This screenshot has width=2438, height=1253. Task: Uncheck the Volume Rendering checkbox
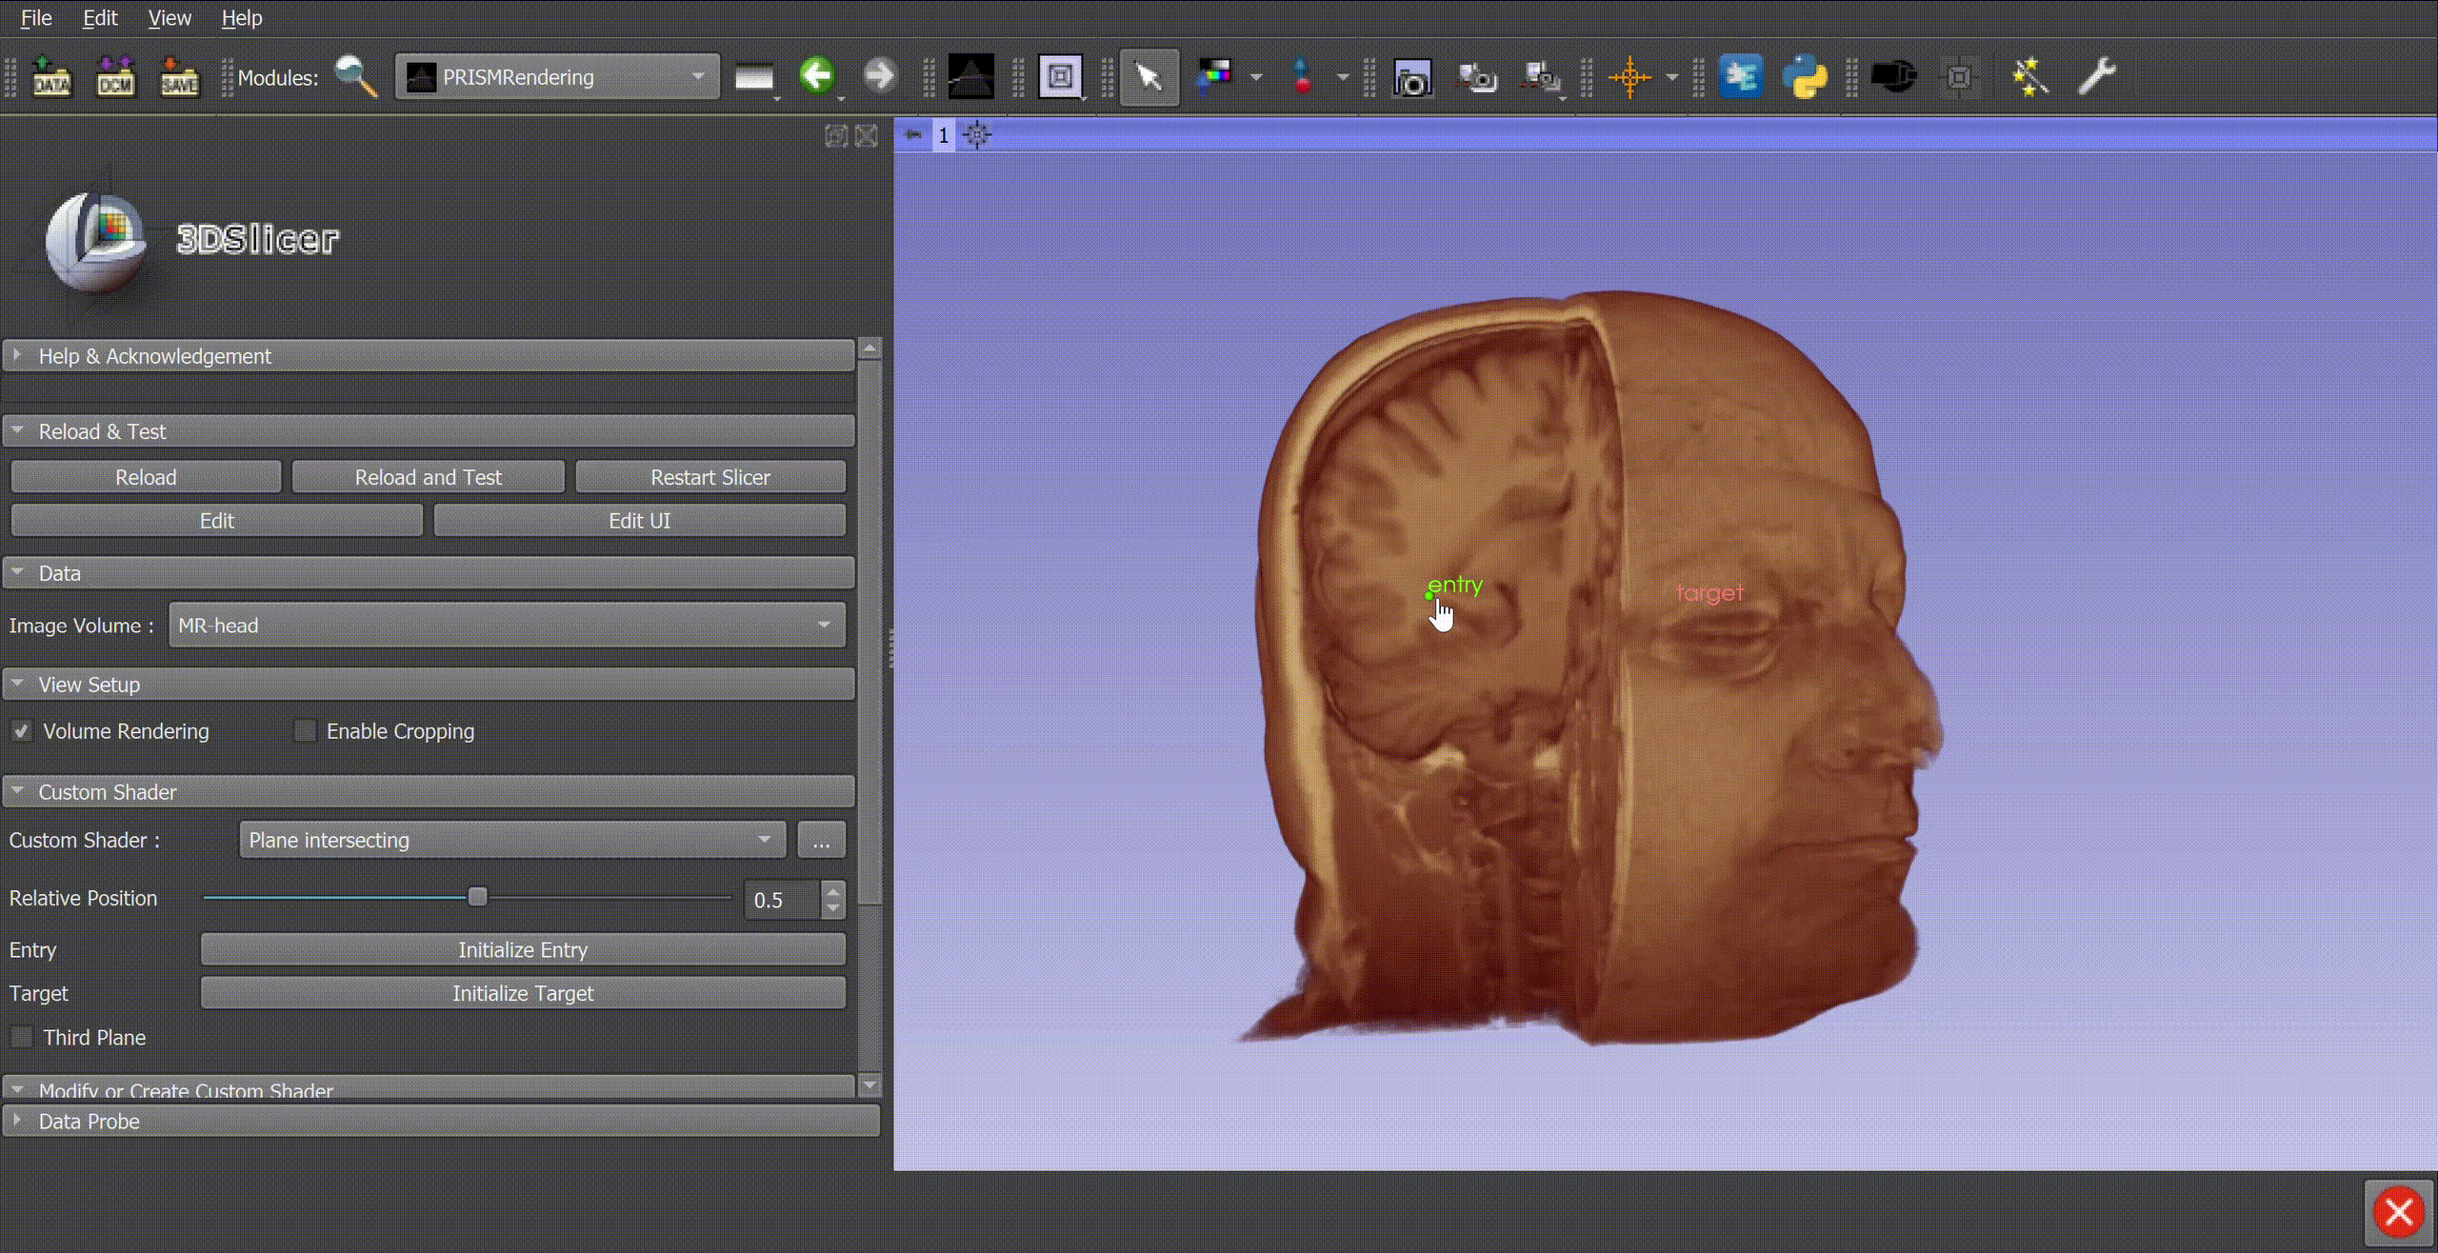point(21,731)
